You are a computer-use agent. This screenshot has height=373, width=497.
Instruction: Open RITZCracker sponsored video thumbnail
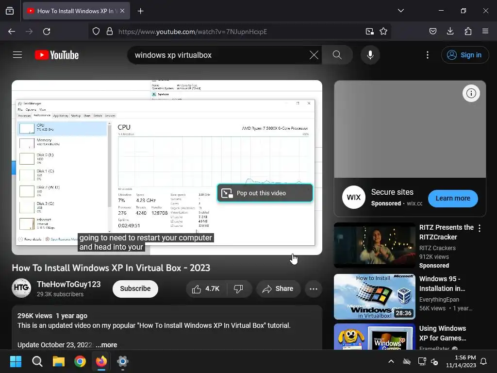375,245
